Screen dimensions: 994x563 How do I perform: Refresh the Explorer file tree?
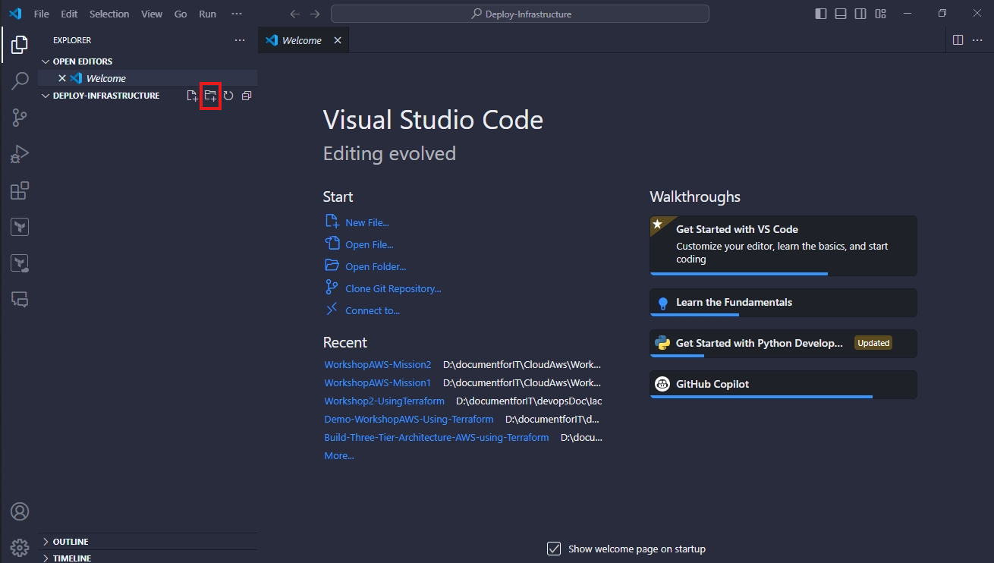coord(228,96)
